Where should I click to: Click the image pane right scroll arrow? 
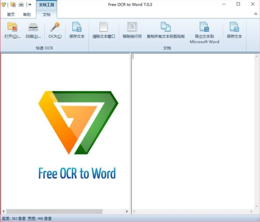point(127,211)
